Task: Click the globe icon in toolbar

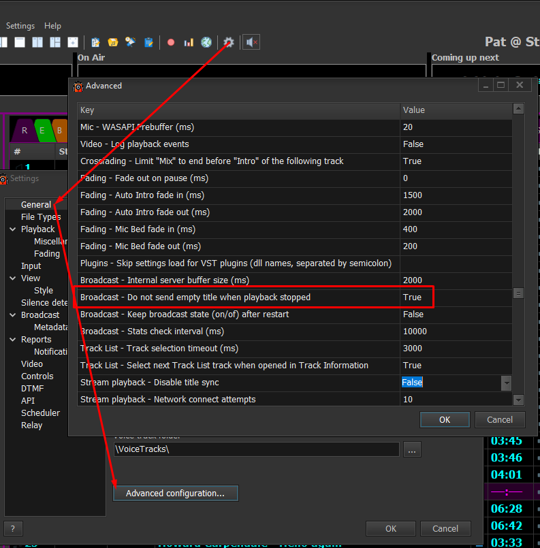Action: pyautogui.click(x=206, y=42)
